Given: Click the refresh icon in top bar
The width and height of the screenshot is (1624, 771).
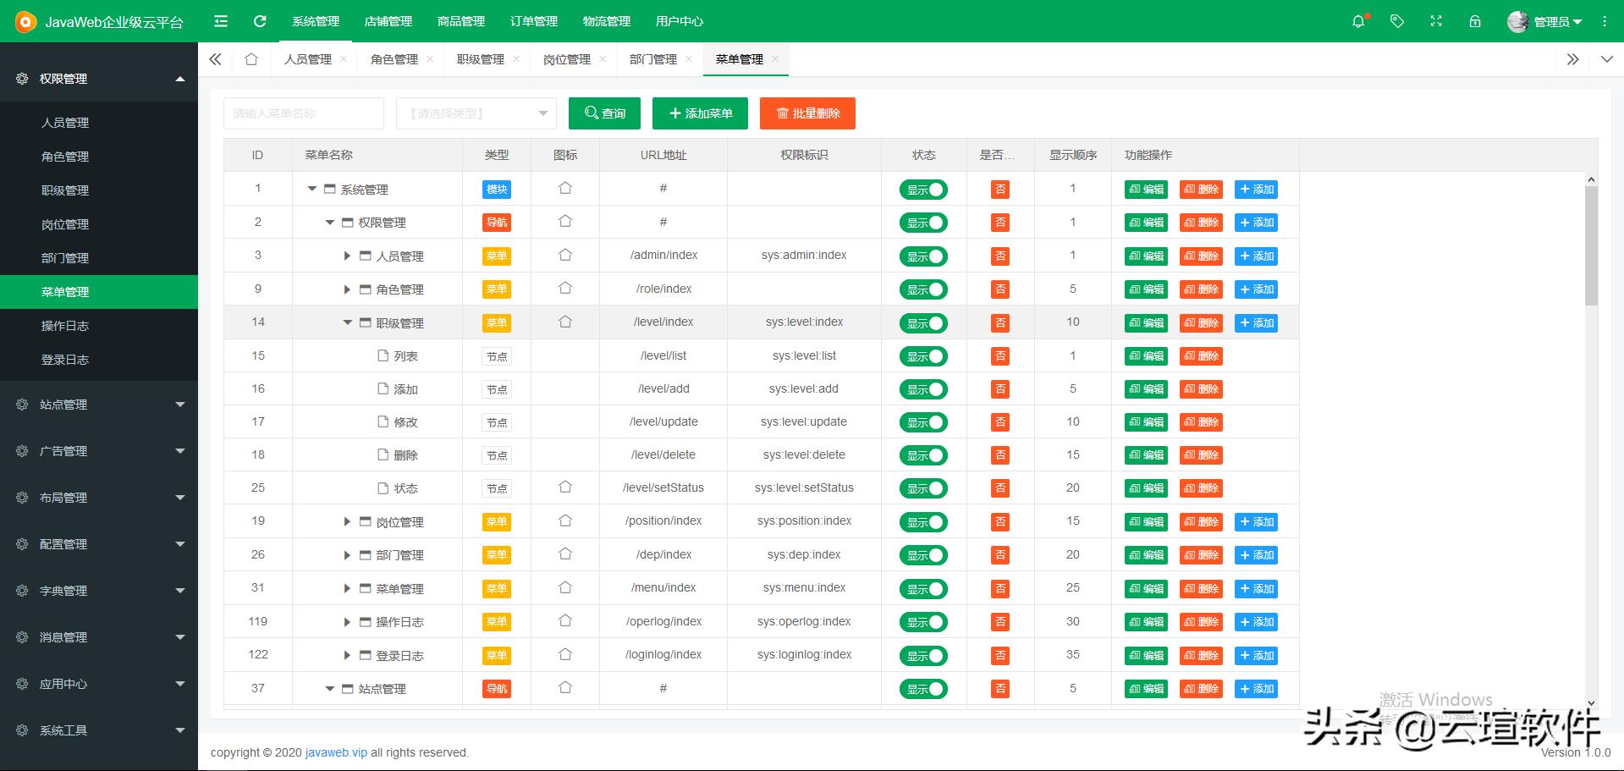Looking at the screenshot, I should (260, 21).
